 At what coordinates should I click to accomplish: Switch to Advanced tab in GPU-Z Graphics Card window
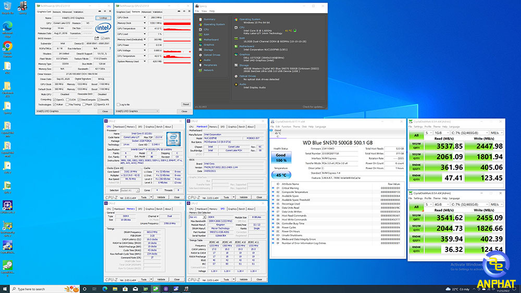point(67,11)
